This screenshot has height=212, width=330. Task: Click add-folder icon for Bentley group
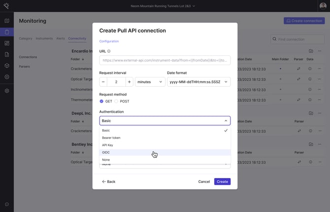pyautogui.click(x=311, y=144)
